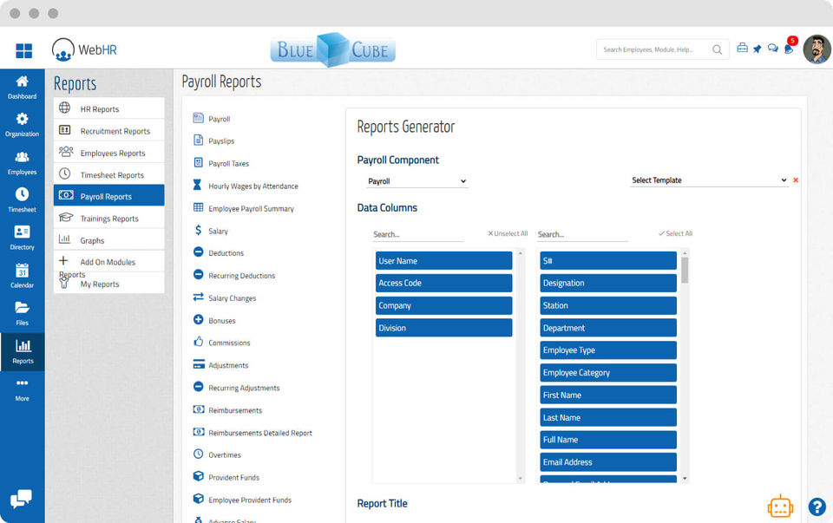833x523 pixels.
Task: Select the Employee Type data column
Action: tap(608, 350)
